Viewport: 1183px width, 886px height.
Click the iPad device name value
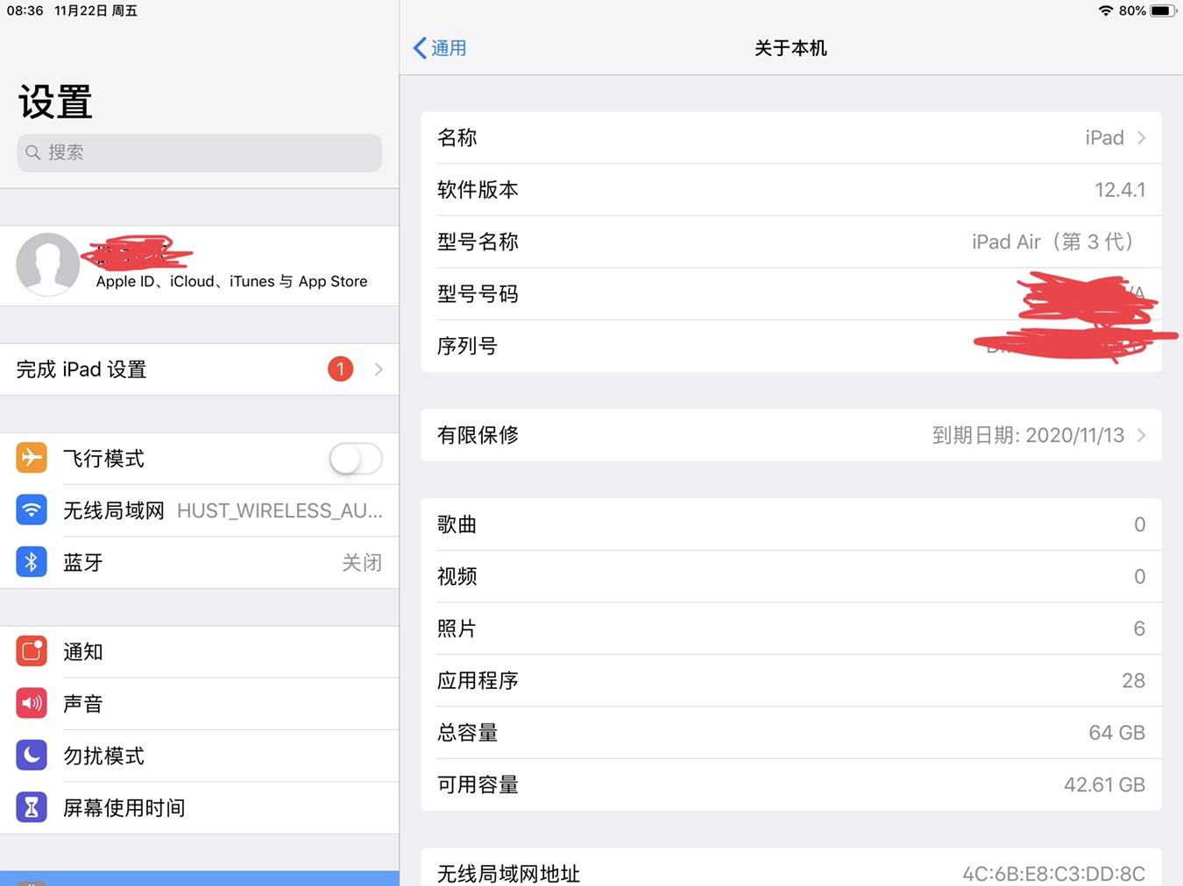(1104, 137)
